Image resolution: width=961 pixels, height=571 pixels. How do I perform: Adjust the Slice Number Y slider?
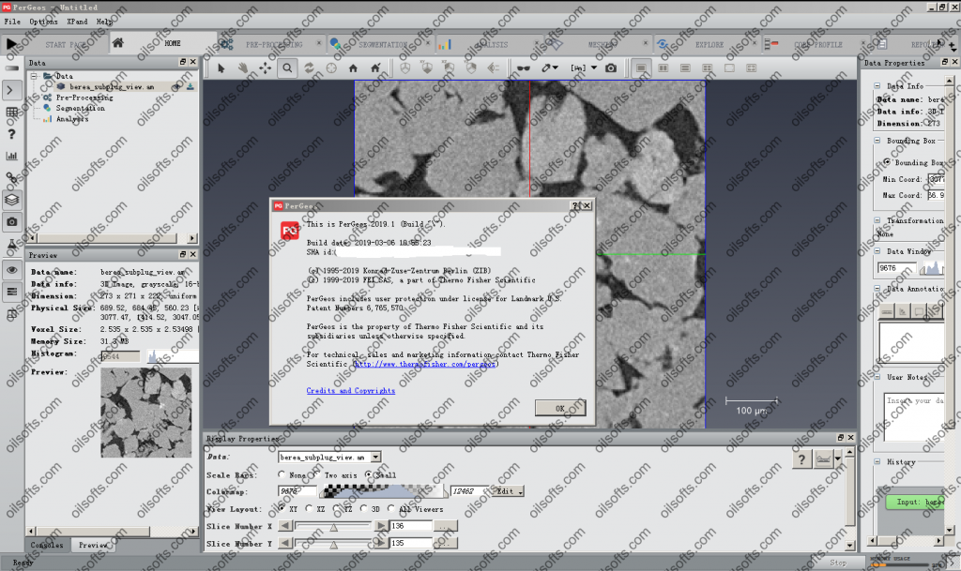click(x=333, y=543)
